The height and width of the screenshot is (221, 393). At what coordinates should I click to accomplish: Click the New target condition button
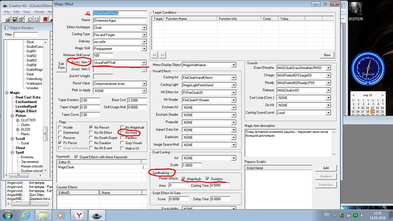tap(327, 55)
